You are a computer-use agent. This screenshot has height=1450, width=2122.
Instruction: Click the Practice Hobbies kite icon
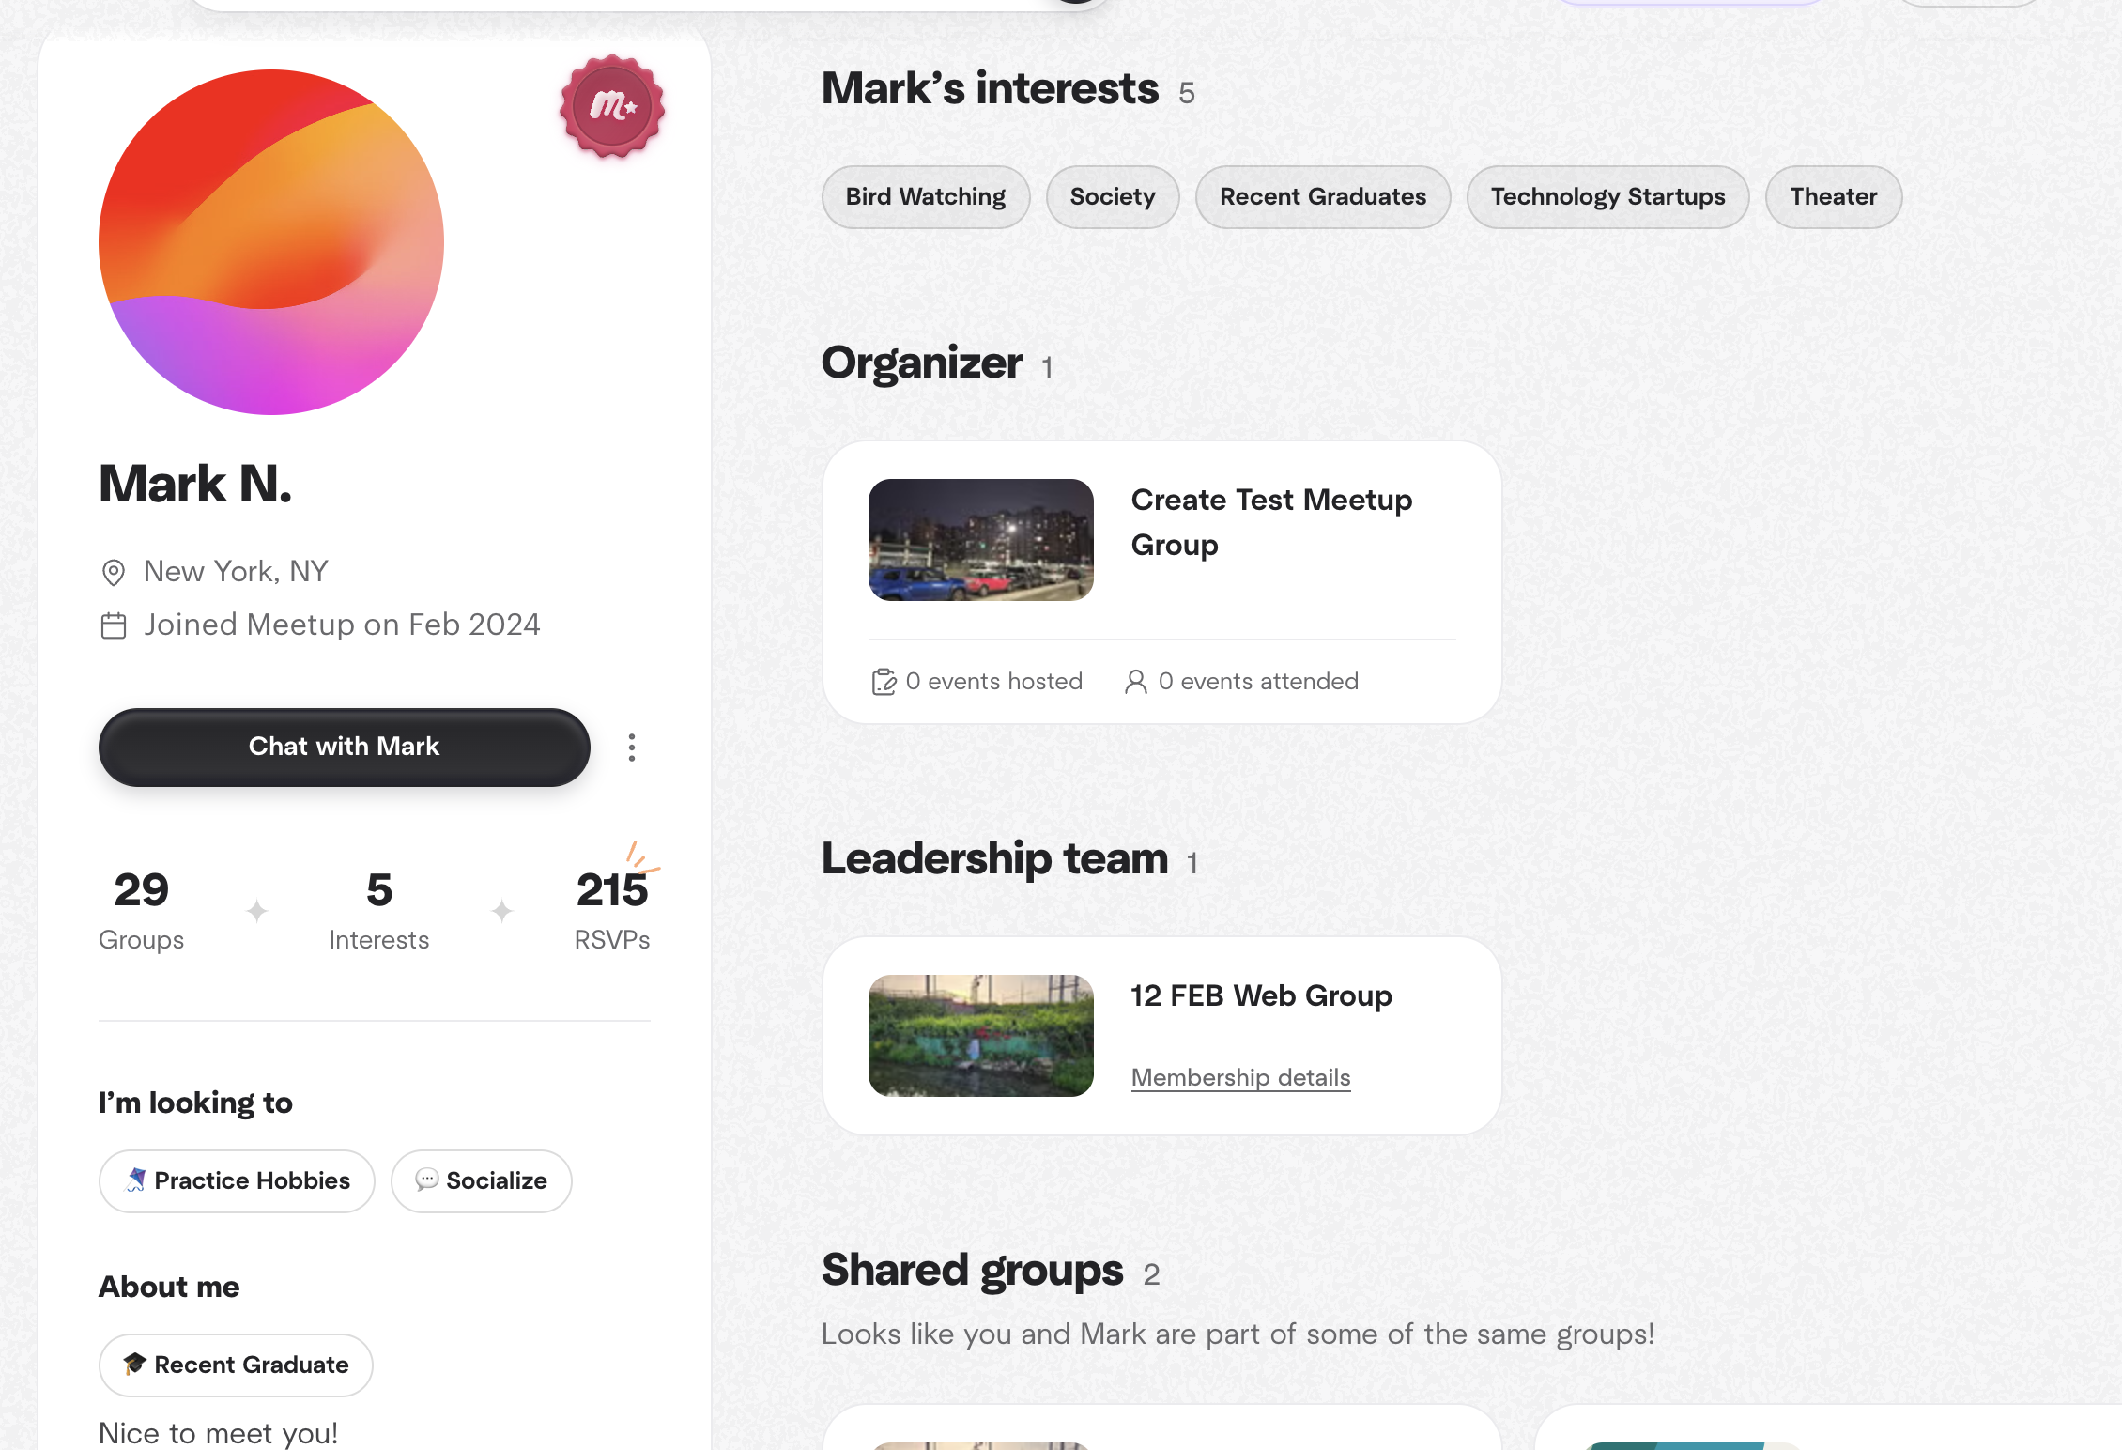[136, 1180]
